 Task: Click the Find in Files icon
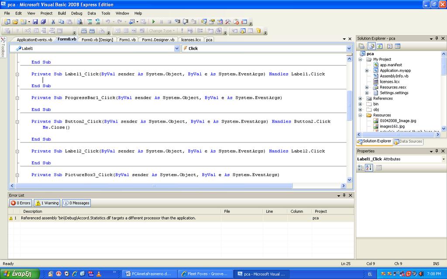point(80,22)
